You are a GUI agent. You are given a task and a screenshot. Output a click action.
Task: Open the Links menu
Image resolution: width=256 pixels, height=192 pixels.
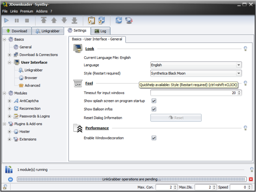14,11
